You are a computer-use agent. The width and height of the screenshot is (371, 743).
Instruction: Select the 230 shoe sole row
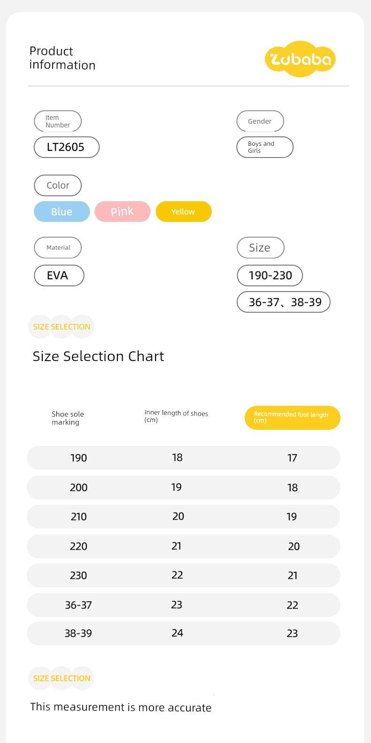184,575
